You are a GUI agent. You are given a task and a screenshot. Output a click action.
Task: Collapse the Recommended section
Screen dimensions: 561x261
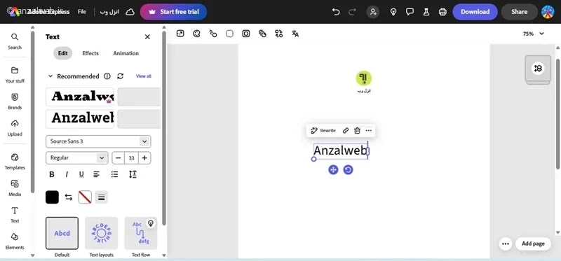point(50,76)
